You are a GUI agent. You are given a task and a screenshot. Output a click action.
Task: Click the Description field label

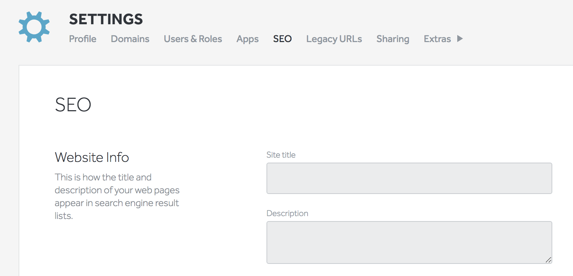(287, 213)
